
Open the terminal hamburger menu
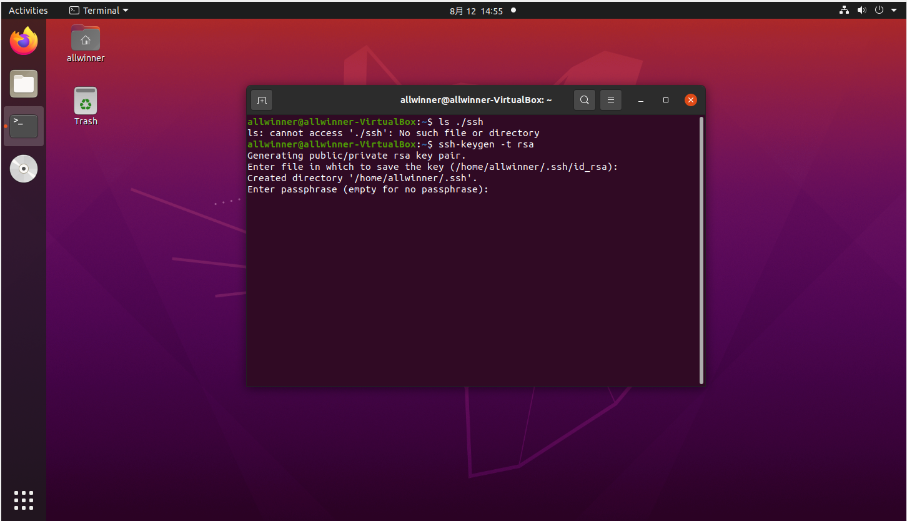click(611, 100)
